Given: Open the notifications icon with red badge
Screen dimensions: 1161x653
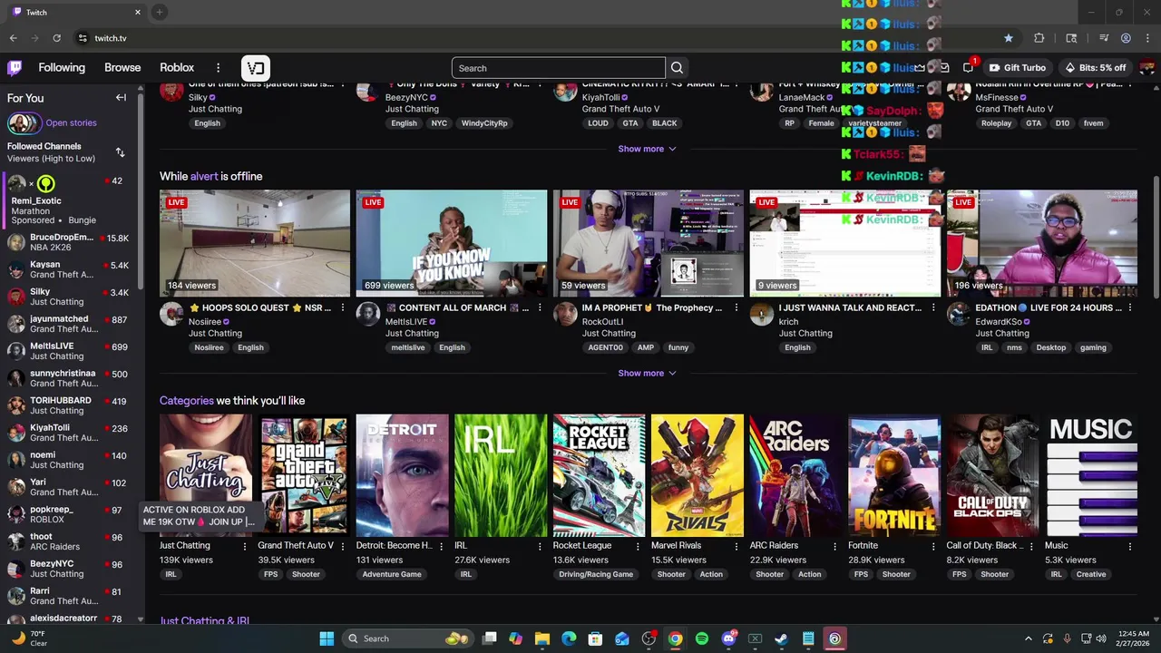Looking at the screenshot, I should (x=969, y=67).
